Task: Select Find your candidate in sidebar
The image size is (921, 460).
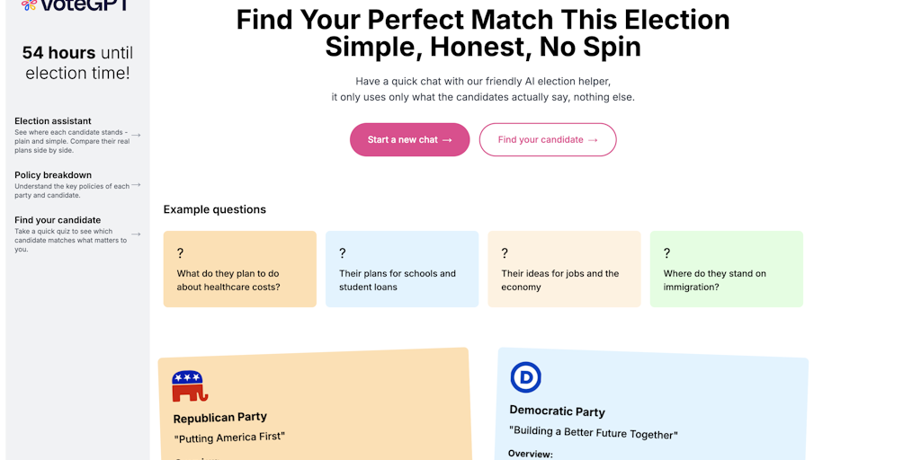Action: (58, 220)
